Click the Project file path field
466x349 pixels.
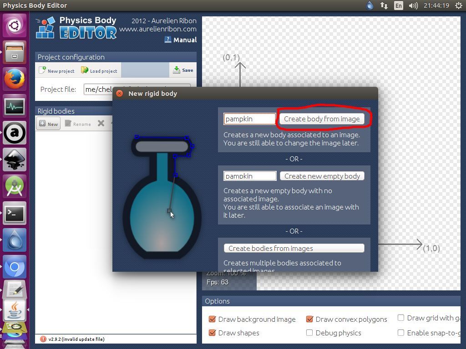(x=137, y=90)
